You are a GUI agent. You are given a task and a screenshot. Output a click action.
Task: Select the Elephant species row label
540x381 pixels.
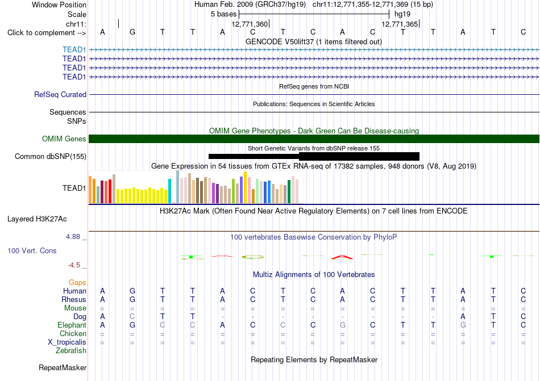[x=72, y=325]
